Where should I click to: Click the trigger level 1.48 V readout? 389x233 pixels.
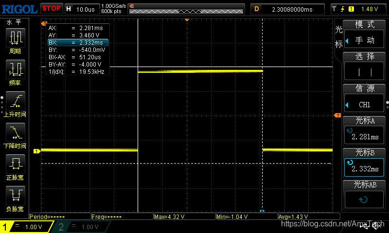point(370,9)
